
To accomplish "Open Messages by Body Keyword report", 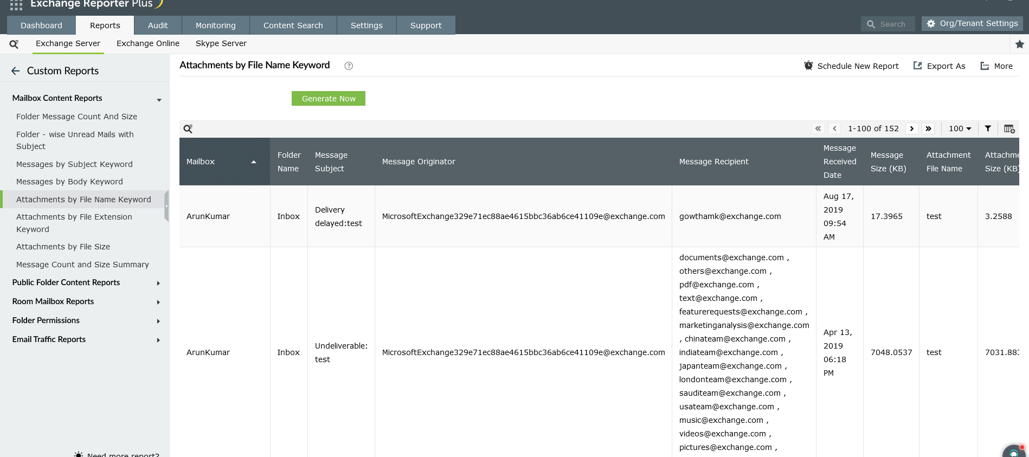I will (69, 182).
